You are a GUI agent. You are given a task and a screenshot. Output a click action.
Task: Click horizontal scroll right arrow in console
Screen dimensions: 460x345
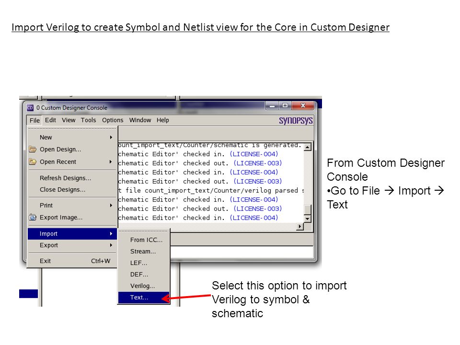(x=299, y=227)
